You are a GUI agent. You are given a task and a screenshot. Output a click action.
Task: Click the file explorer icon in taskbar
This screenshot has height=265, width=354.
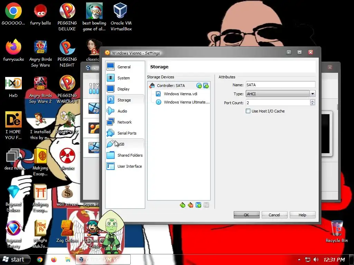pos(68,259)
